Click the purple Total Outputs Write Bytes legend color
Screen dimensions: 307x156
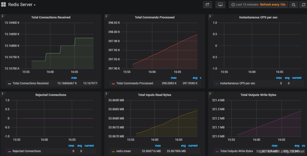(x=217, y=151)
